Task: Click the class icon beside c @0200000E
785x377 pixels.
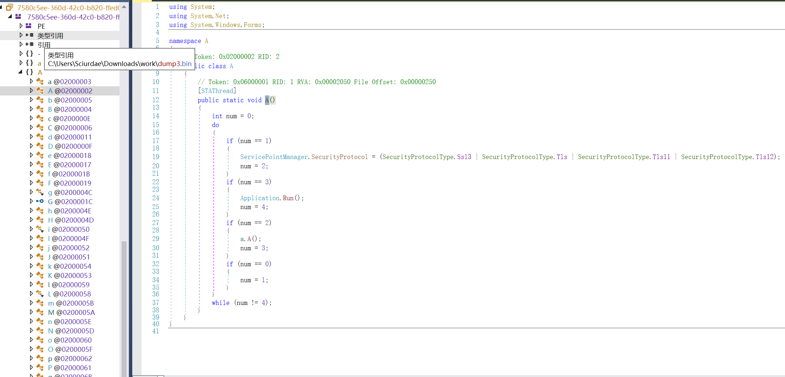Action: [40, 119]
